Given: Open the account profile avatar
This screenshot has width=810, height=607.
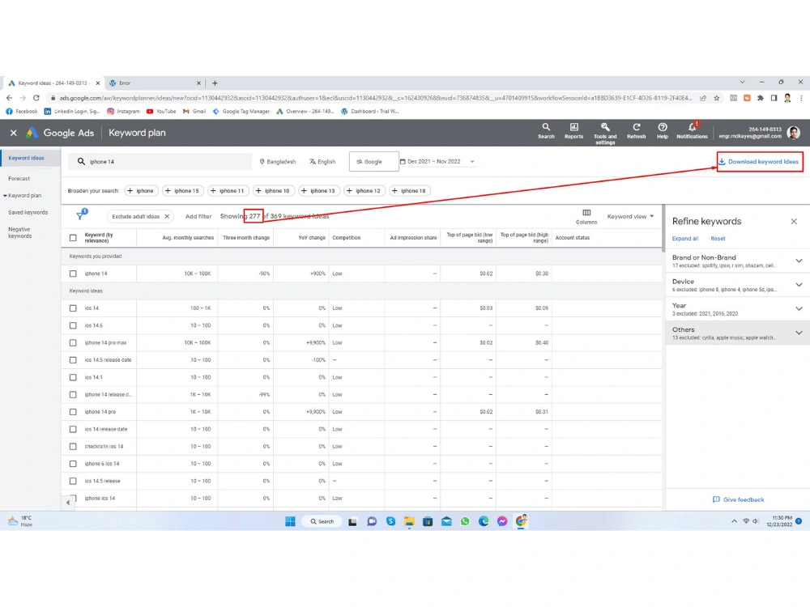Looking at the screenshot, I should tap(794, 133).
